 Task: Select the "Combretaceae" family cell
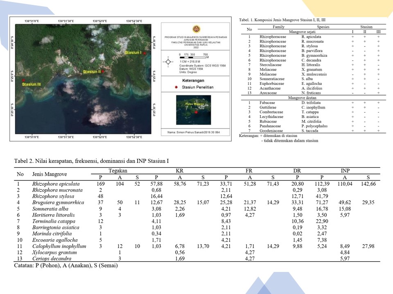271,112
